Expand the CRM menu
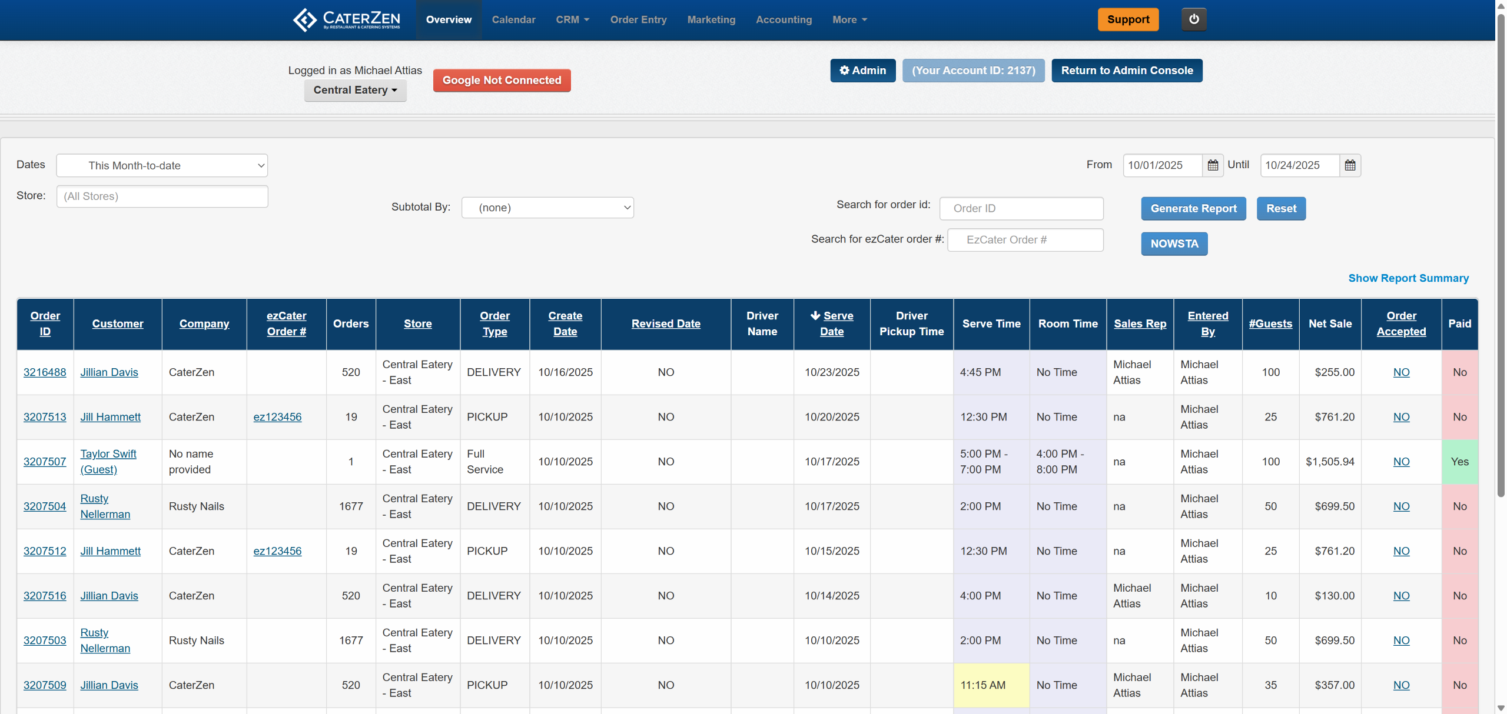 (x=572, y=19)
